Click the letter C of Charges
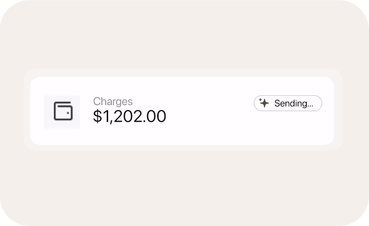The height and width of the screenshot is (226, 369). pyautogui.click(x=97, y=101)
